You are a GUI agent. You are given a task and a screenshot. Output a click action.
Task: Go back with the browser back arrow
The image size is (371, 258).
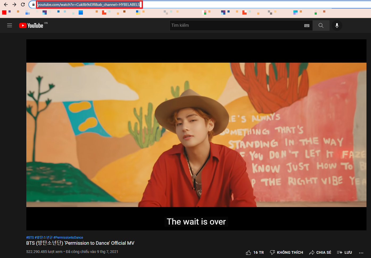point(6,5)
